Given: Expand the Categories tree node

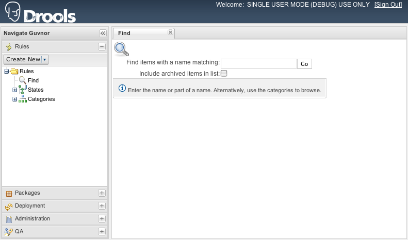Looking at the screenshot, I should point(15,99).
